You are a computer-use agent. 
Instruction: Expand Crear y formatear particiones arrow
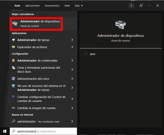click(72, 70)
